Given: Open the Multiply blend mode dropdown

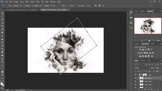Looking at the screenshot, I should (x=142, y=68).
